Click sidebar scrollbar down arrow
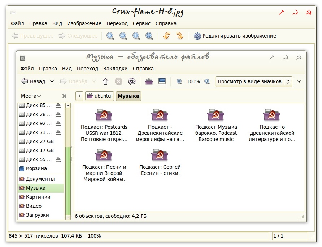This screenshot has height=247, width=322. (68, 217)
